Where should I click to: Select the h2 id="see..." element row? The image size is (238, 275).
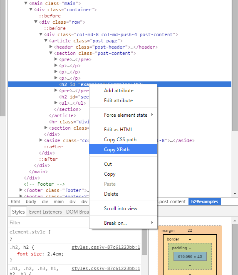pyautogui.click(x=74, y=97)
